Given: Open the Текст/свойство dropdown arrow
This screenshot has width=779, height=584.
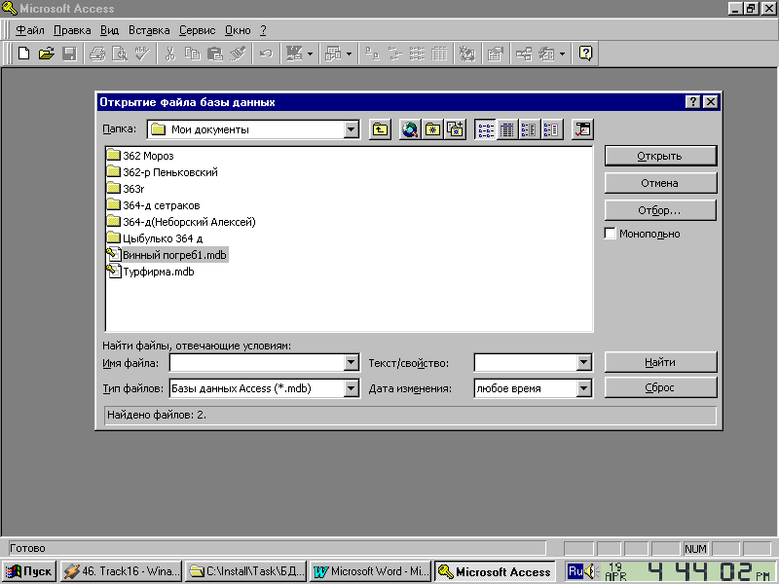Looking at the screenshot, I should (583, 362).
